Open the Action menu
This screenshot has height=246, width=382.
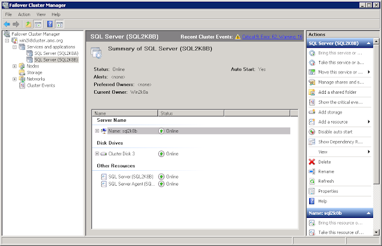coord(24,14)
